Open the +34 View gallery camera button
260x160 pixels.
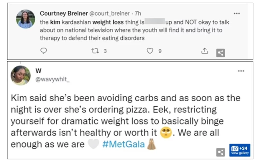click(240, 150)
